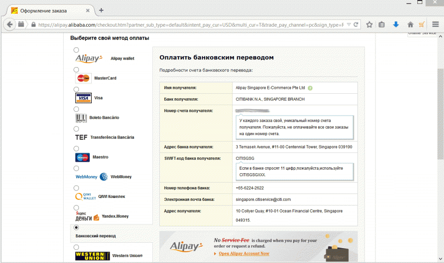Click the folder icon beside the back button
Viewport: 444px width, 263px height.
(21, 24)
